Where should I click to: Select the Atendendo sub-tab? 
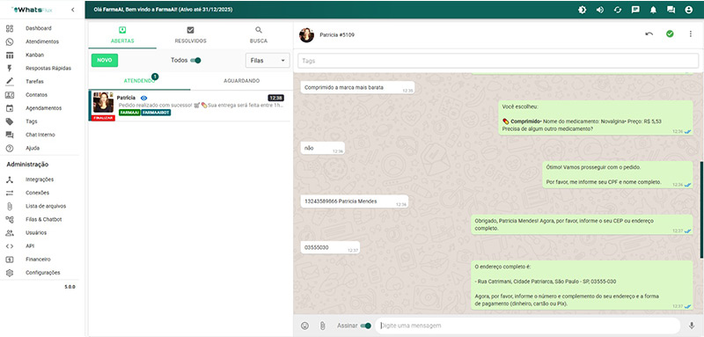pos(140,81)
